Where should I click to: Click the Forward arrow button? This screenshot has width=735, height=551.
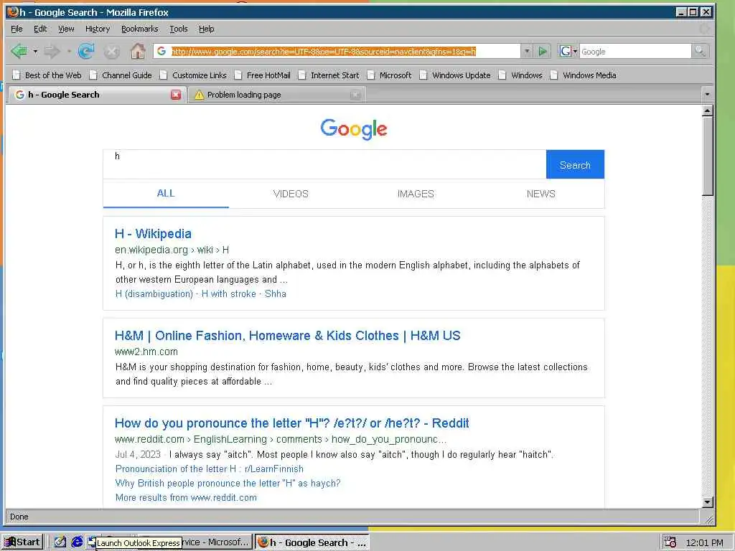[52, 51]
